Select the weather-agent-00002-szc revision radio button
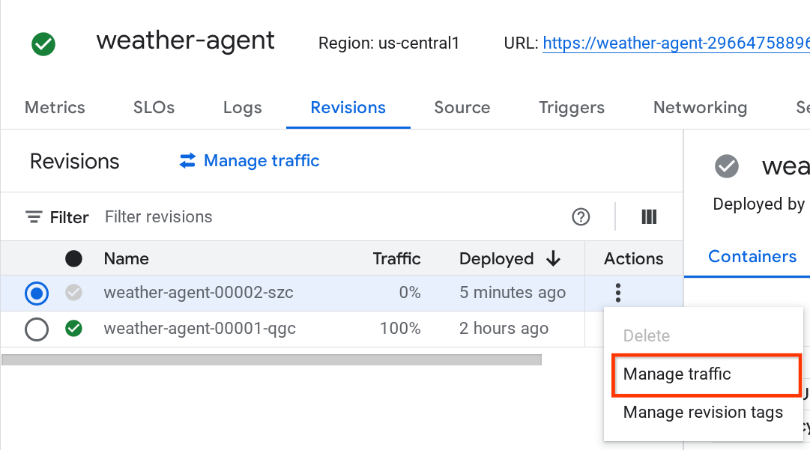This screenshot has height=450, width=810. pyautogui.click(x=37, y=294)
